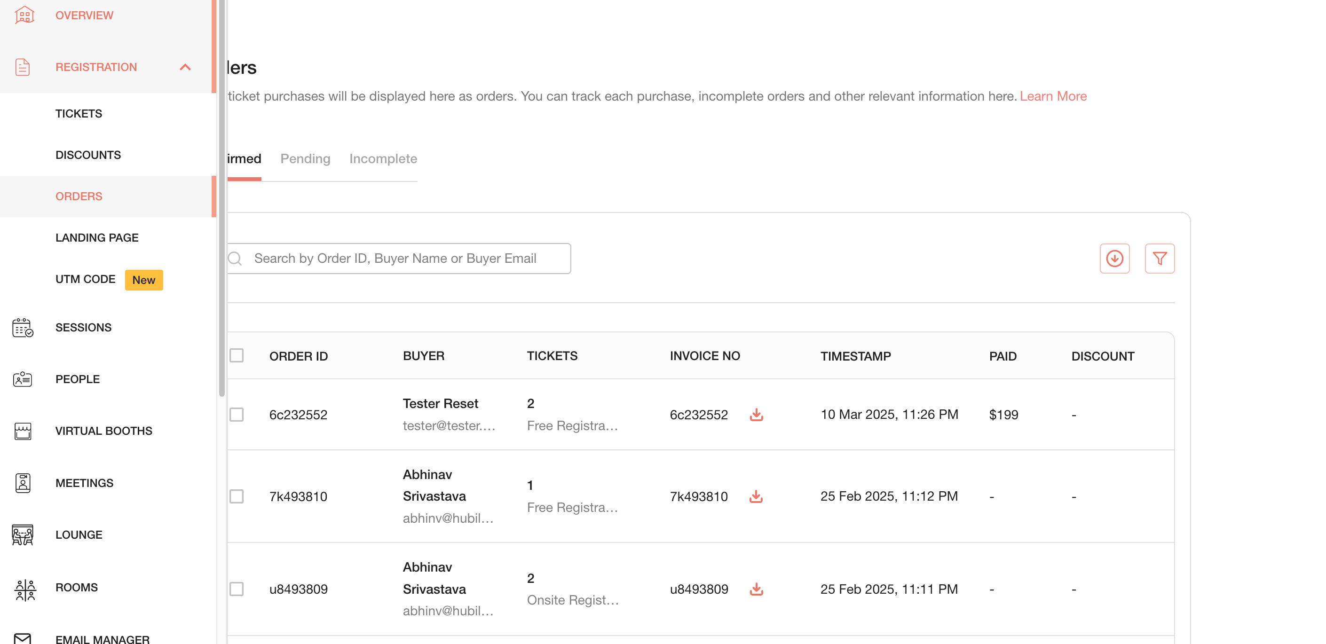This screenshot has width=1326, height=644.
Task: Go to Email Manager section
Action: point(103,639)
